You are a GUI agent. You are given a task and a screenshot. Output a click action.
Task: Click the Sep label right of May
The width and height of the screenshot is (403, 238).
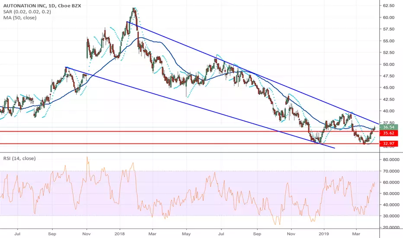257,234
